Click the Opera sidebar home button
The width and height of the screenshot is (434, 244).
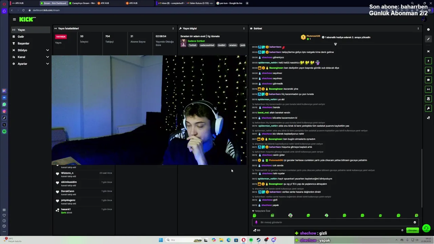click(4, 11)
